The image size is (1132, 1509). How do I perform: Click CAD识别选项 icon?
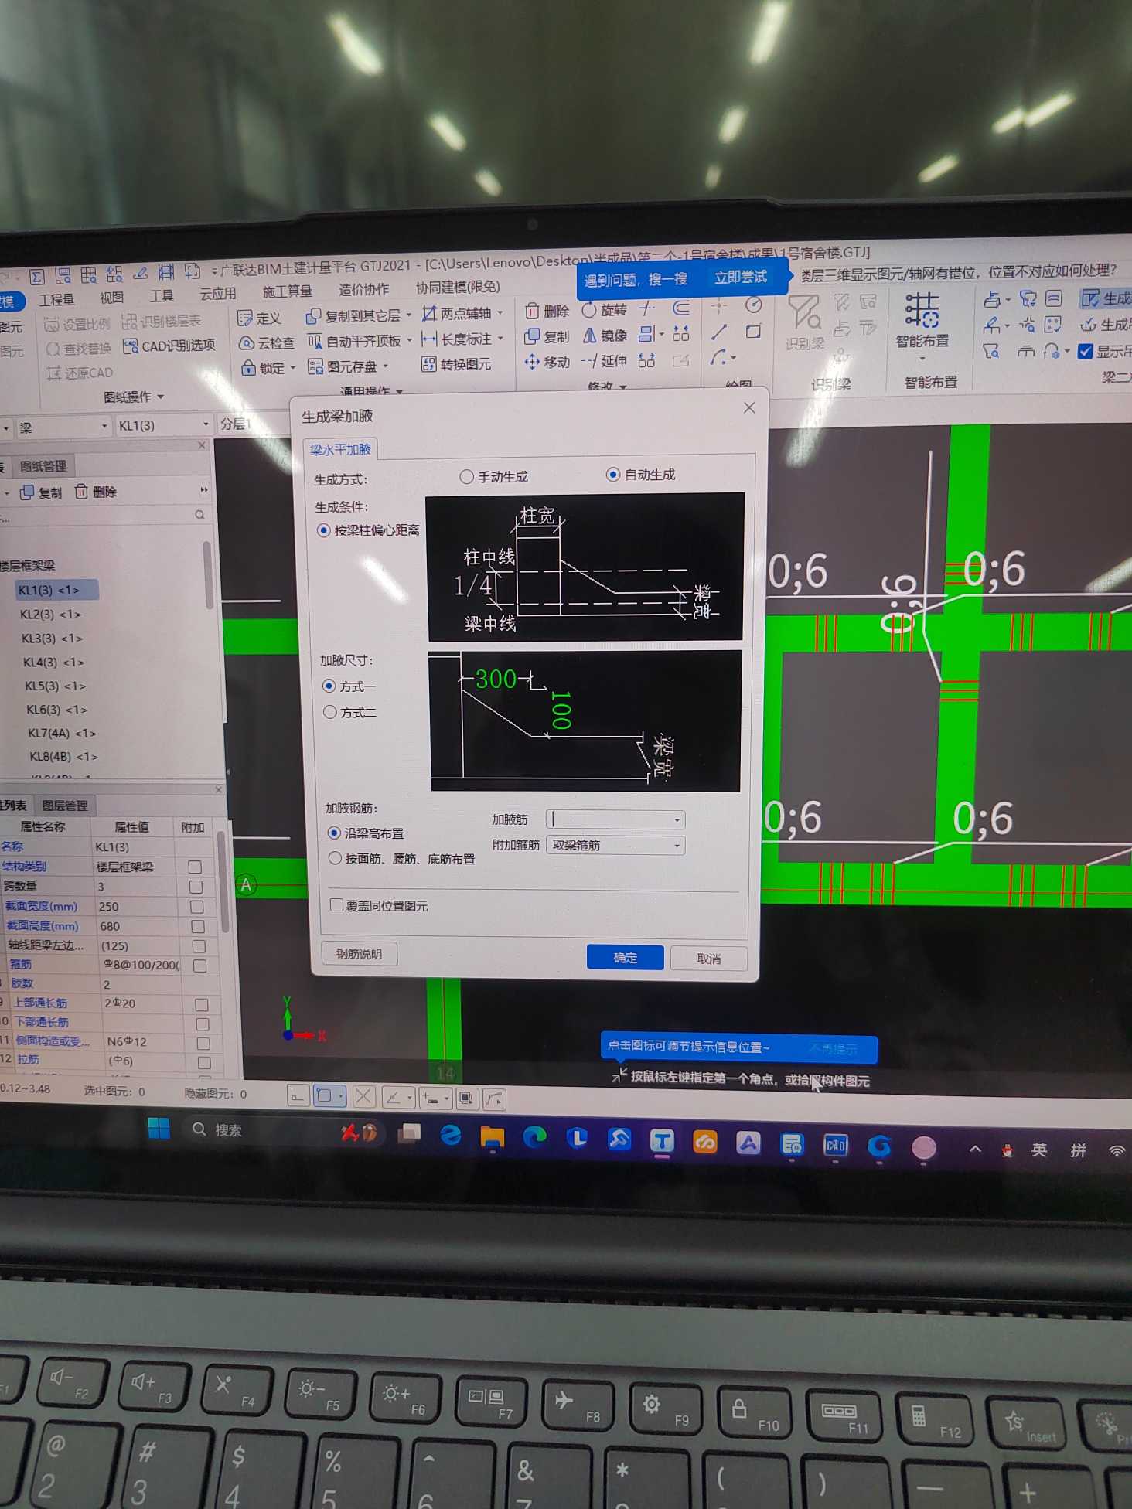[x=169, y=346]
